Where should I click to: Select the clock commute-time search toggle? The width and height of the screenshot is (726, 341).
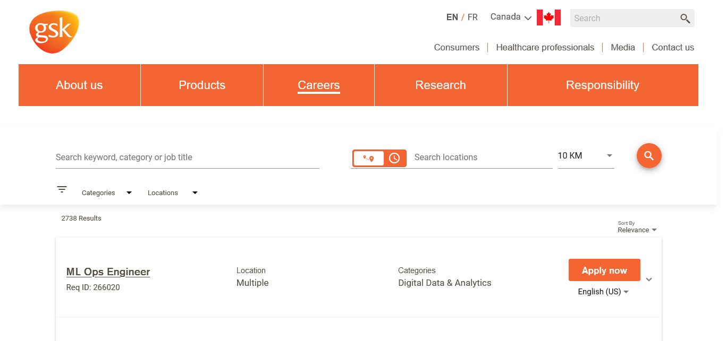pyautogui.click(x=394, y=158)
